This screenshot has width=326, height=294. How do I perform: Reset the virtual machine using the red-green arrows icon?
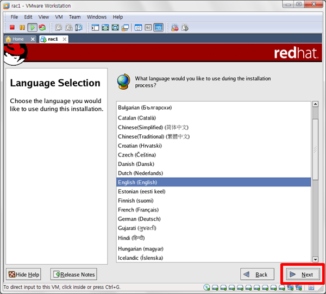[x=42, y=28]
